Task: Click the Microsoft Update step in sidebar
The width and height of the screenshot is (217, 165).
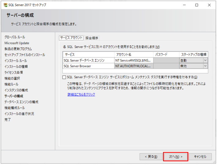Action: click(17, 43)
